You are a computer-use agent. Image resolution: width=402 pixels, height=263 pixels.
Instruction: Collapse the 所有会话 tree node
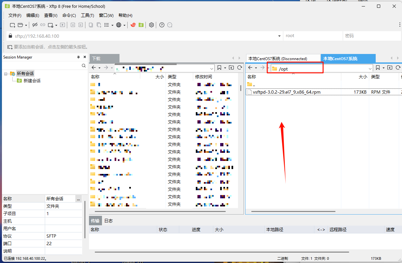point(6,73)
